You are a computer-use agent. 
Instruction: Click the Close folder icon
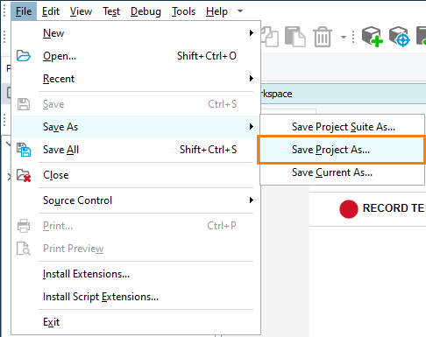tap(24, 175)
